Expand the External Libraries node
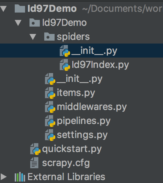Image resolution: width=163 pixels, height=183 pixels. click(3, 177)
